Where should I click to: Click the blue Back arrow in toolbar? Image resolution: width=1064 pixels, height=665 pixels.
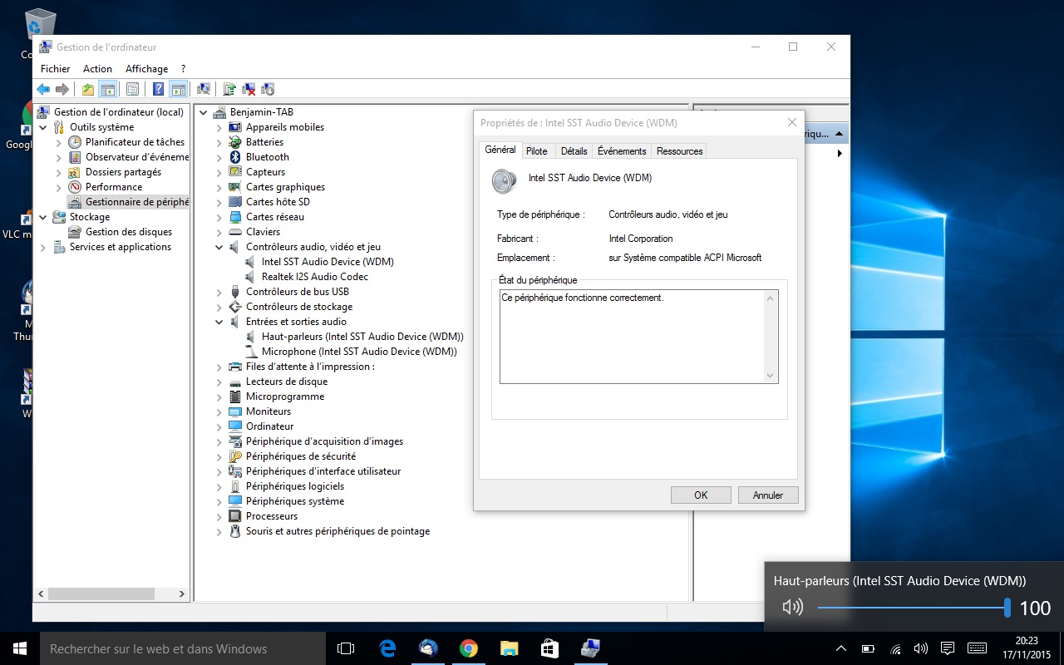click(x=43, y=90)
